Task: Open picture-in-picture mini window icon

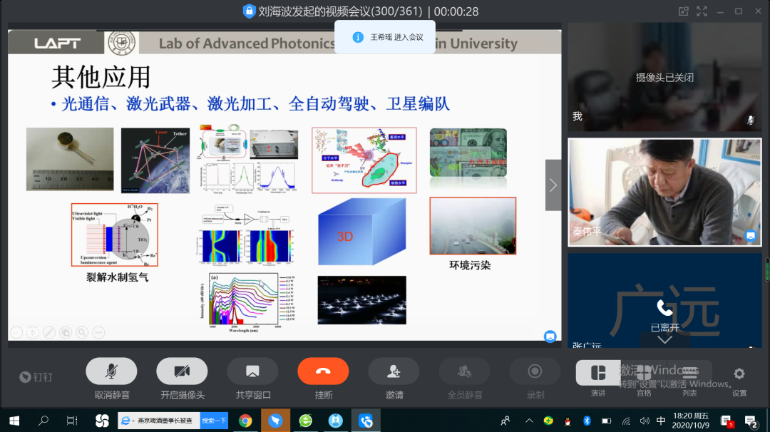Action: tap(684, 11)
